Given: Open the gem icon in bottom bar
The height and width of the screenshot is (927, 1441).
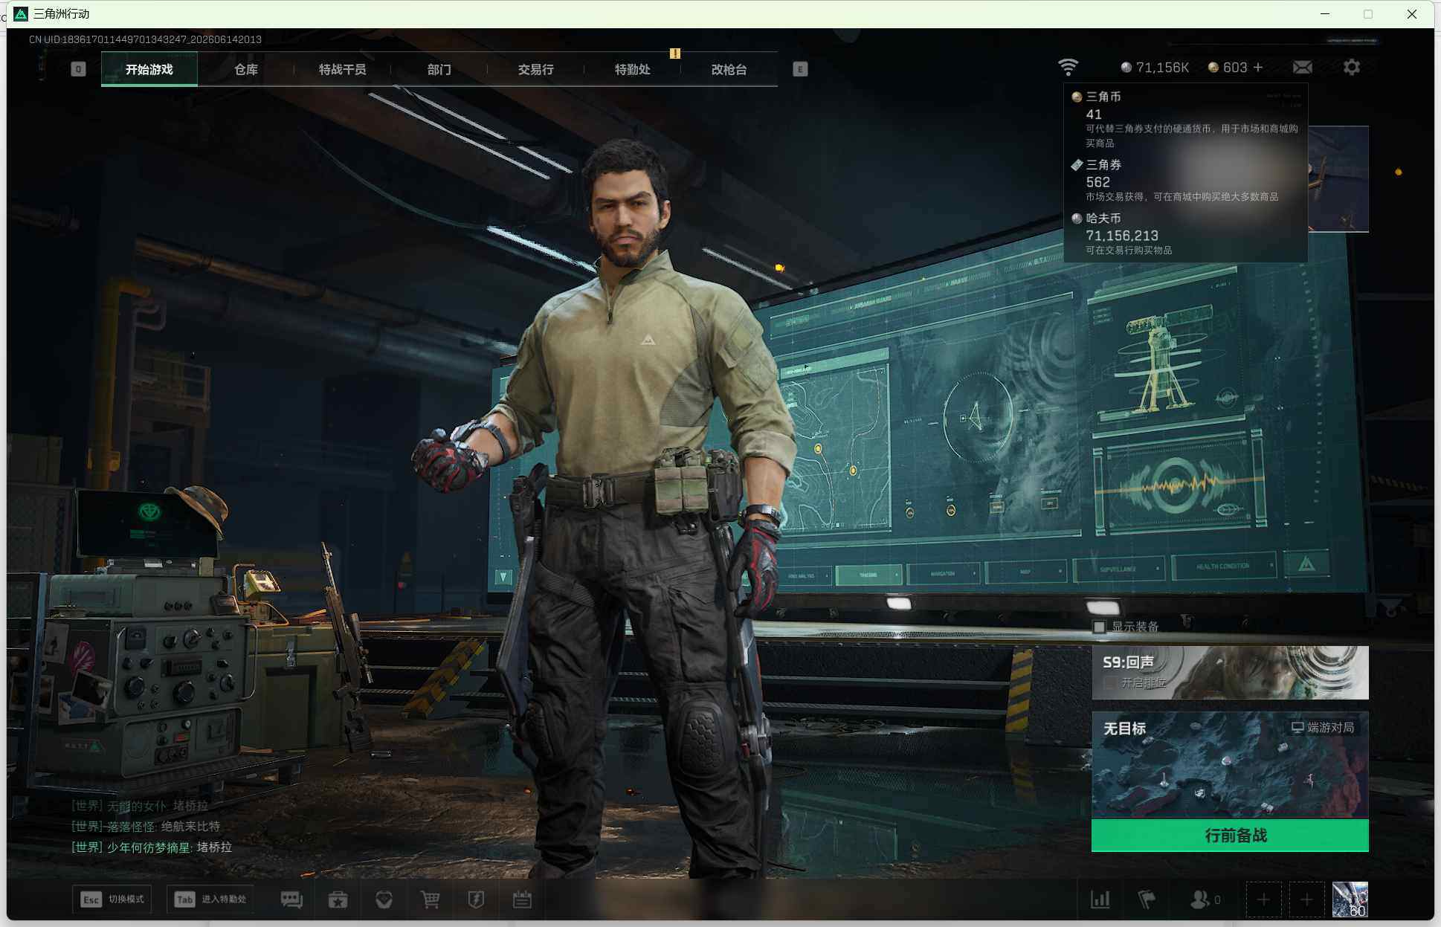Looking at the screenshot, I should tap(384, 899).
